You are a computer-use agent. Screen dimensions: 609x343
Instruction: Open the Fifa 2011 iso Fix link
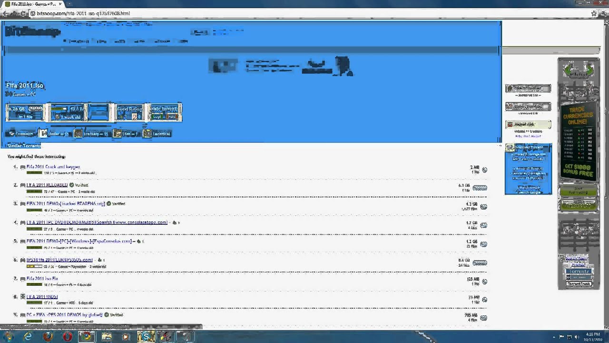tap(42, 278)
